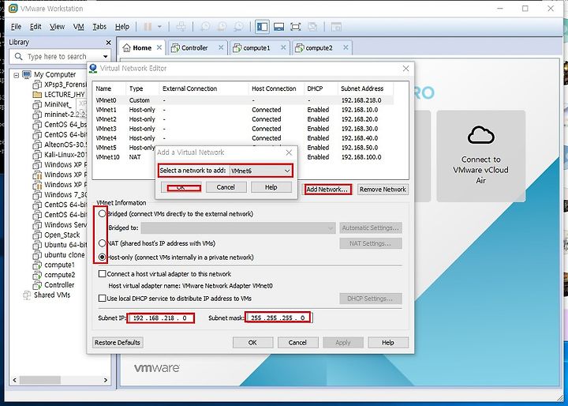Click the Unity mode toolbar icon
The height and width of the screenshot is (406, 568).
312,27
